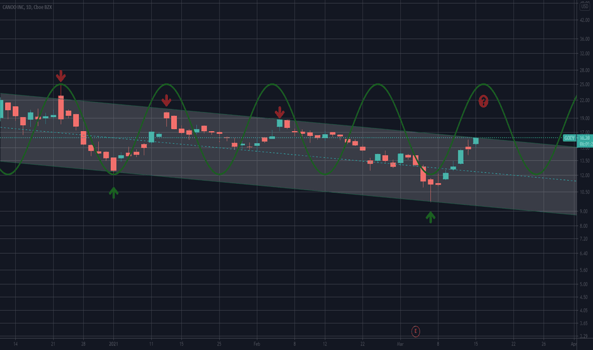Select red down arrow above December 21 candle
This screenshot has height=350, width=593.
pyautogui.click(x=60, y=76)
